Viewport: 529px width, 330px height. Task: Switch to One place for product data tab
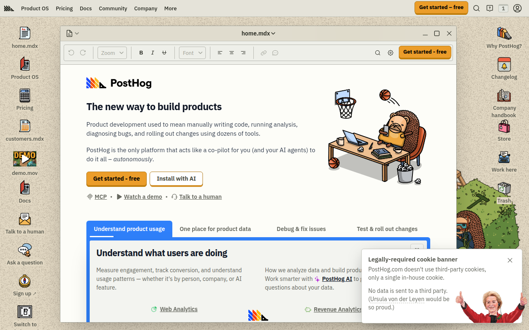click(215, 229)
